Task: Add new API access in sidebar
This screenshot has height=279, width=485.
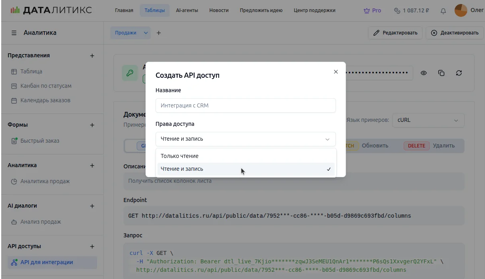Action: pos(92,247)
